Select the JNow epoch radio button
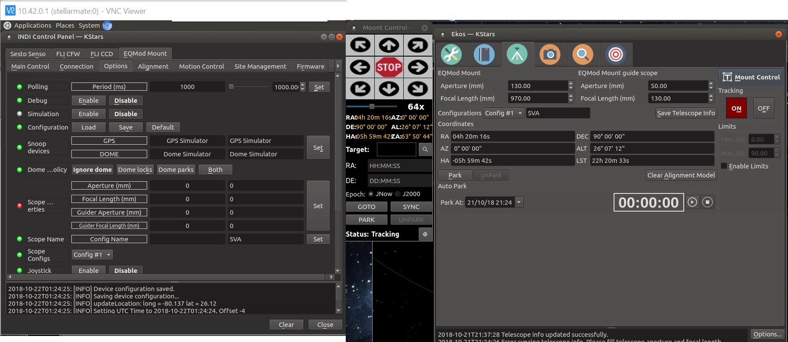Image resolution: width=788 pixels, height=342 pixels. click(371, 194)
